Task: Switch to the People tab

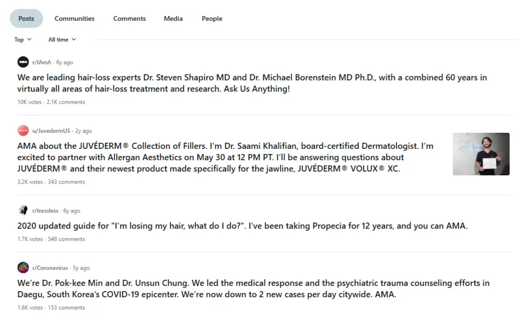Action: pyautogui.click(x=212, y=18)
